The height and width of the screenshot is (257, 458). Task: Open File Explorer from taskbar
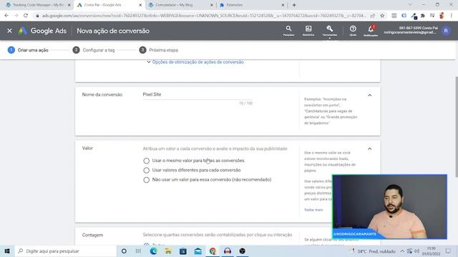(168, 251)
